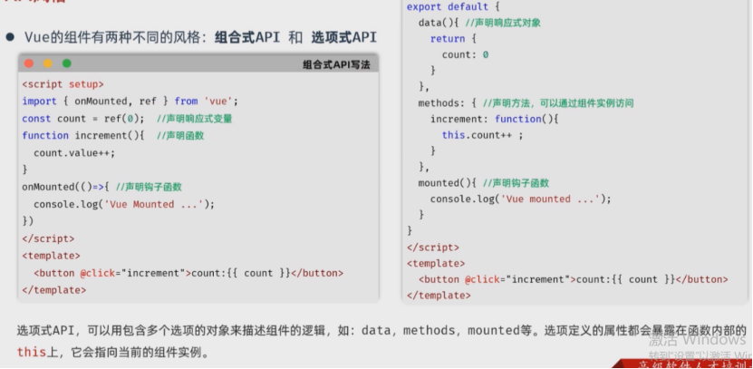Click the methods: { option

click(447, 102)
